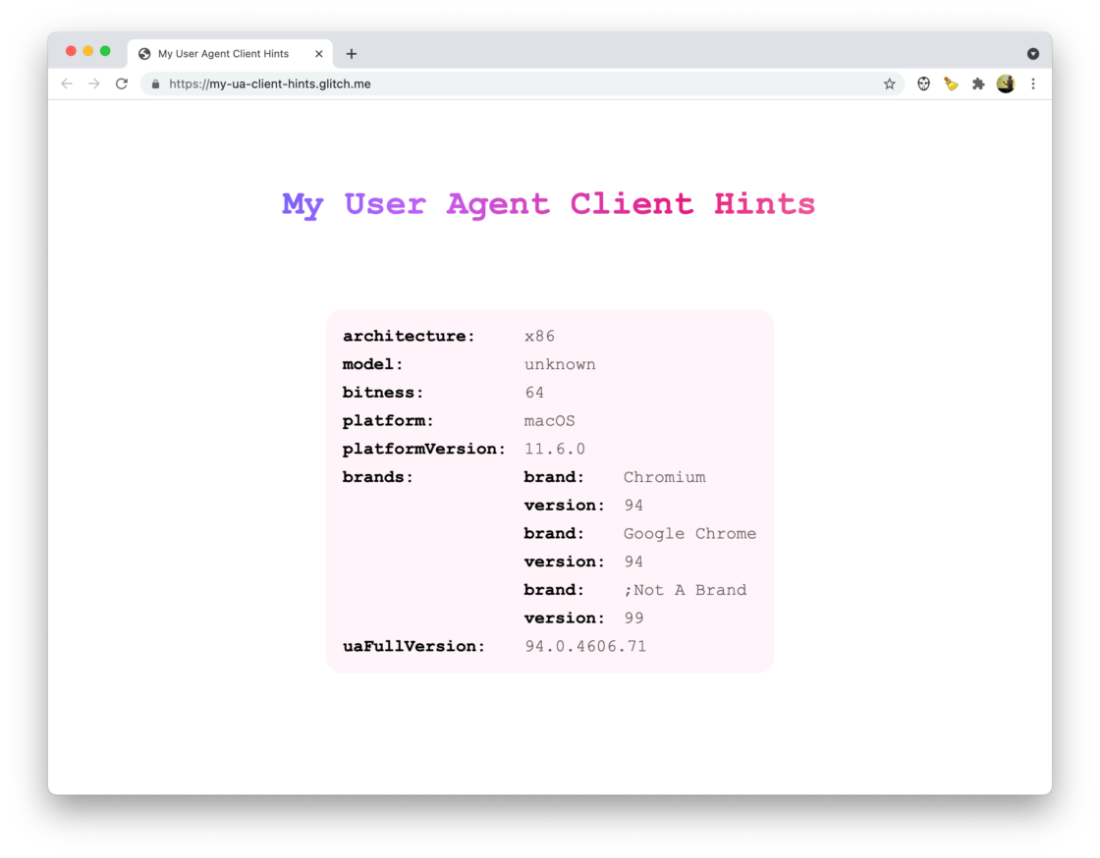The width and height of the screenshot is (1100, 858).
Task: Close the My User Agent Client Hints tab
Action: click(317, 53)
